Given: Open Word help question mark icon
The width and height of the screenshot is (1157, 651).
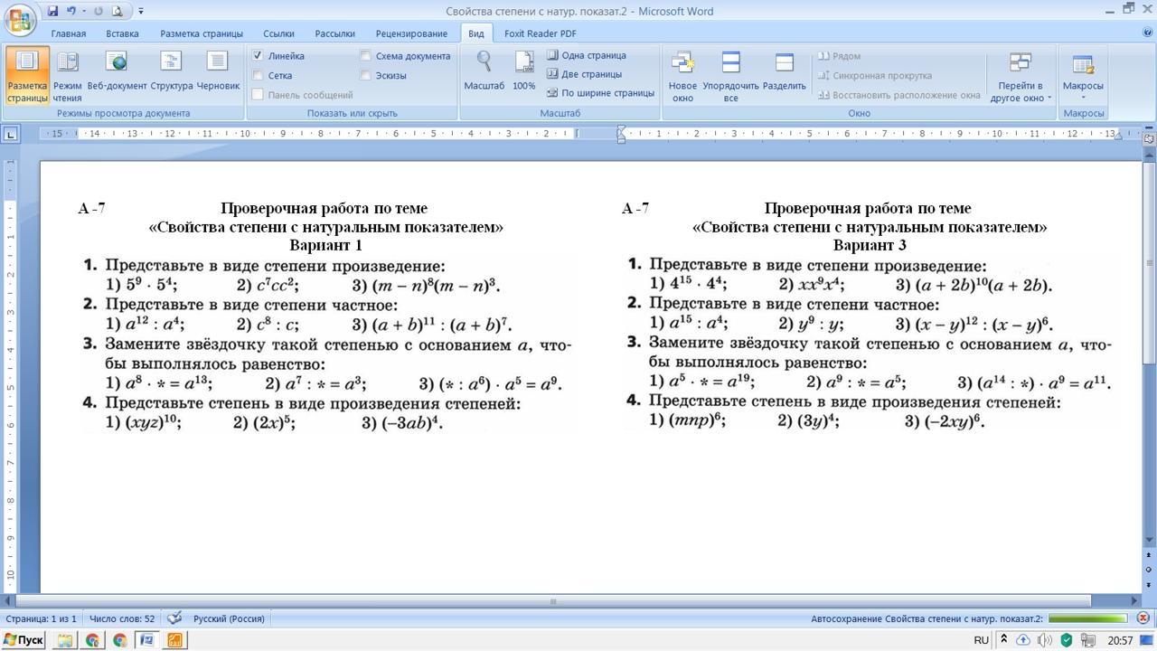Looking at the screenshot, I should 1147,33.
